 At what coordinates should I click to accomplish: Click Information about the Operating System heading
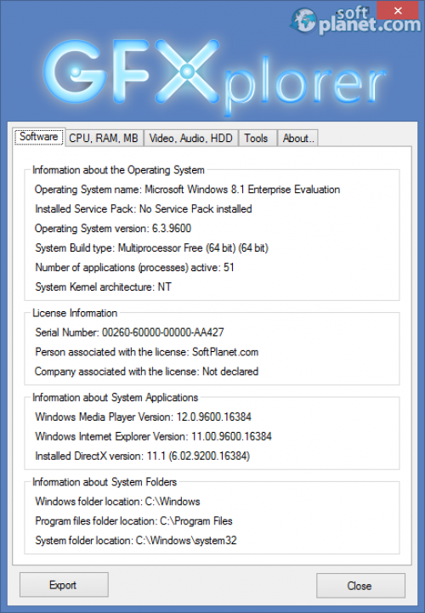(x=118, y=170)
